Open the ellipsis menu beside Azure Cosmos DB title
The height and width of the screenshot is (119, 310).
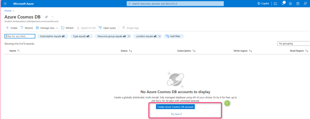pos(52,17)
